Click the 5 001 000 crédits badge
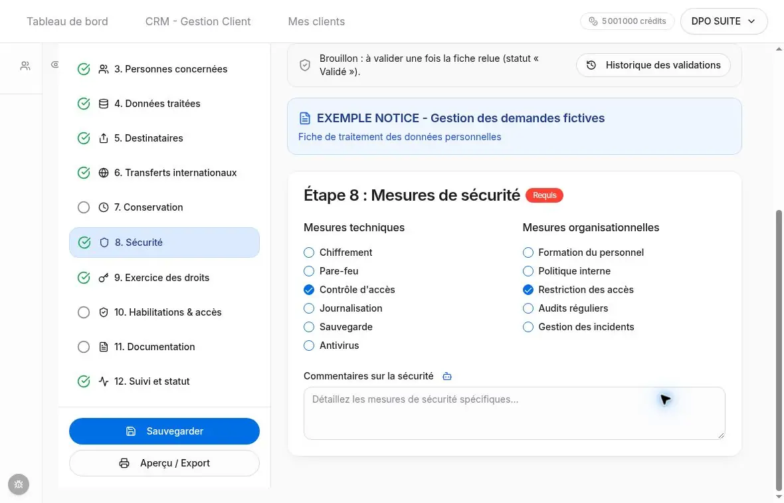 click(x=627, y=21)
